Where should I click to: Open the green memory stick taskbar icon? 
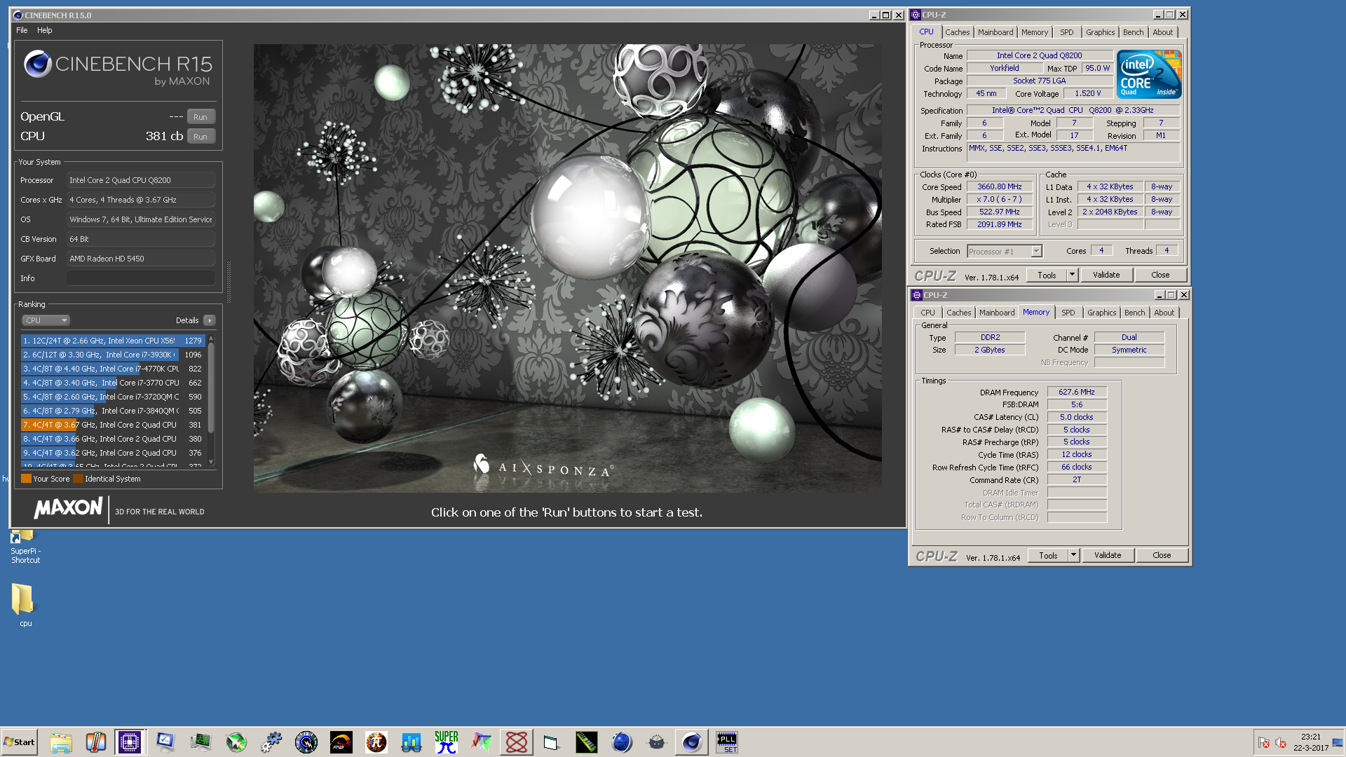click(x=587, y=742)
